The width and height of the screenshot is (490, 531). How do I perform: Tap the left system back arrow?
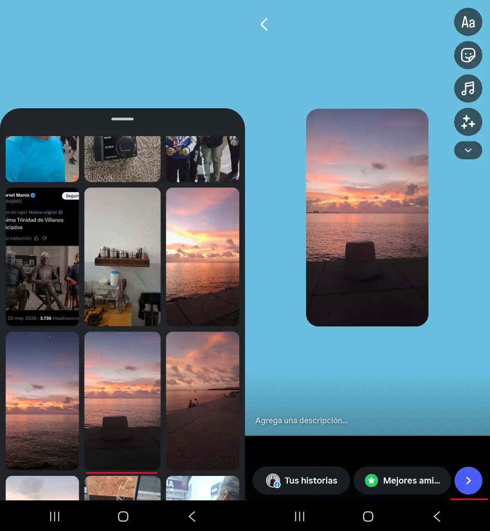coord(192,517)
